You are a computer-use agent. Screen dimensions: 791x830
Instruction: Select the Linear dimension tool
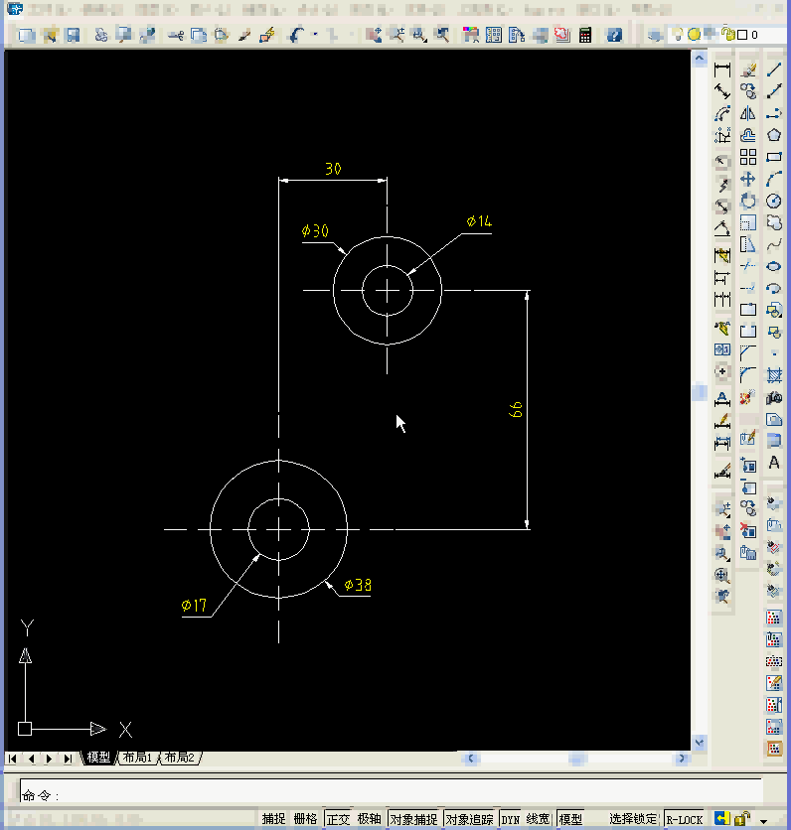[x=722, y=69]
